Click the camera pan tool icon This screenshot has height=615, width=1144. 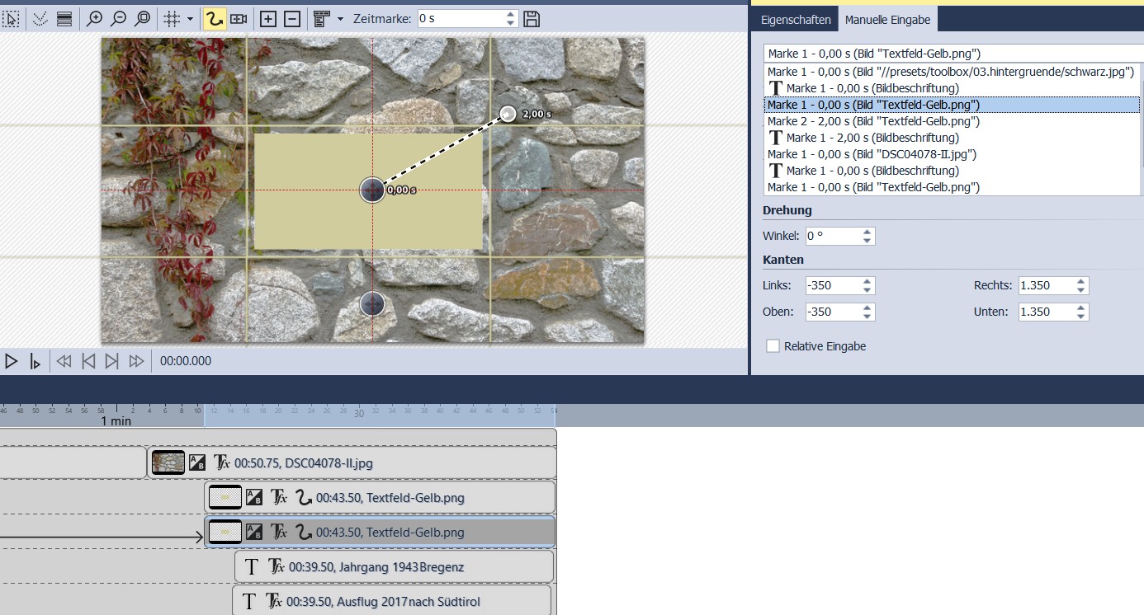239,19
